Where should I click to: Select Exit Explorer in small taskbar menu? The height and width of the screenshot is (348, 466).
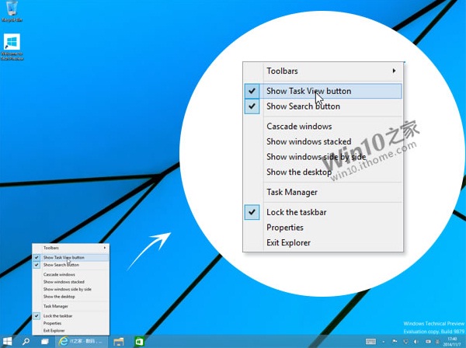pyautogui.click(x=71, y=330)
